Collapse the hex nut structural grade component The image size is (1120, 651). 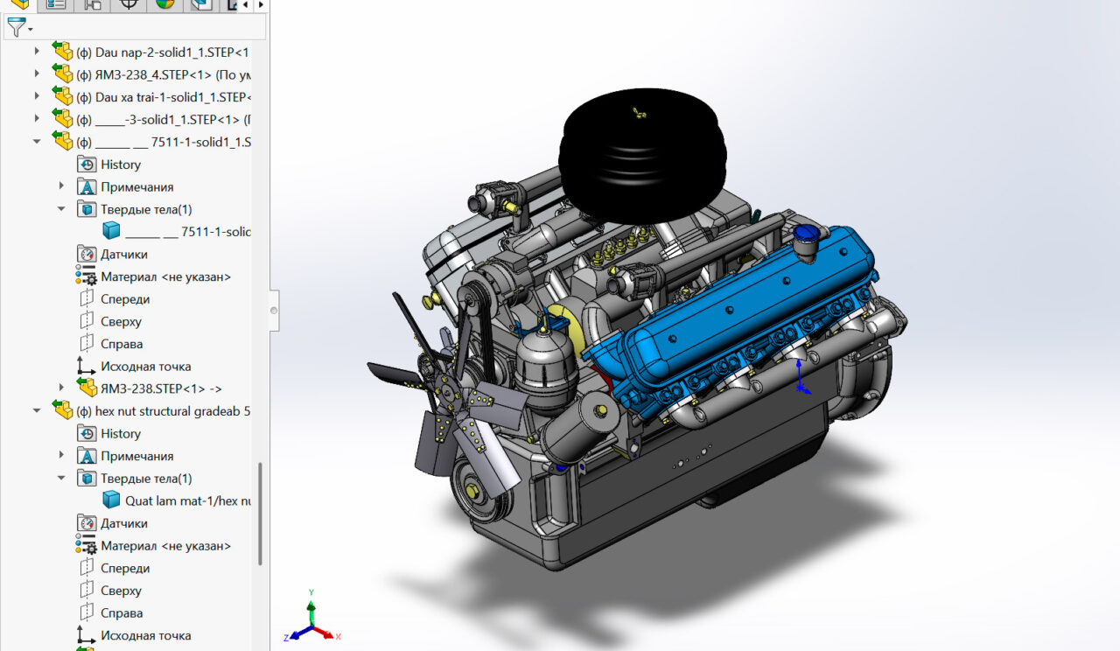point(37,410)
